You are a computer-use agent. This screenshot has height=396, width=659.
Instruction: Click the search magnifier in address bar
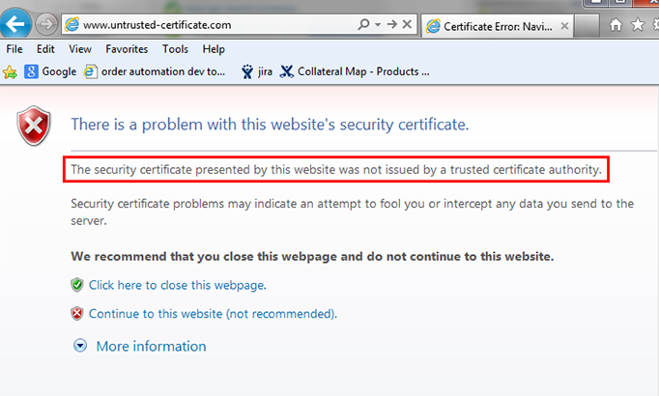[x=363, y=24]
